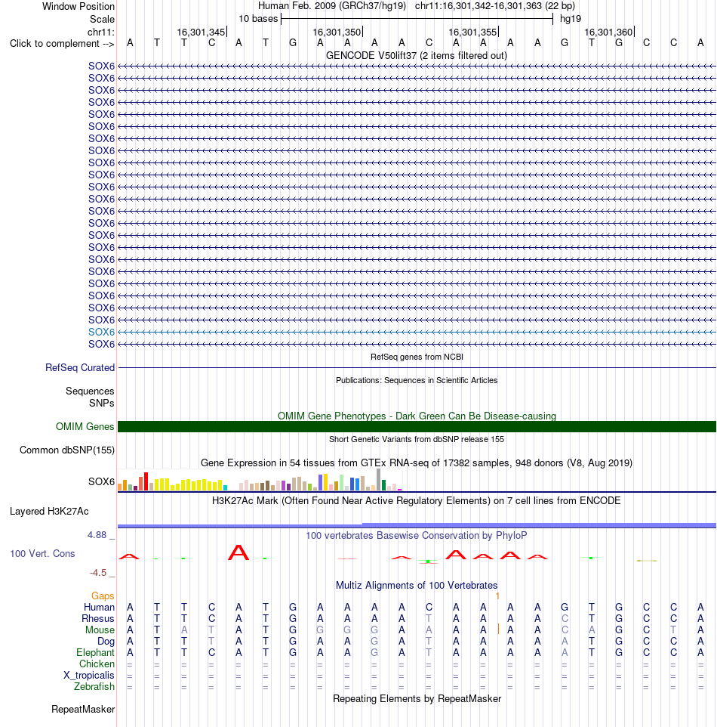717x727 pixels.
Task: Click the Gaps row label
Action: (103, 596)
